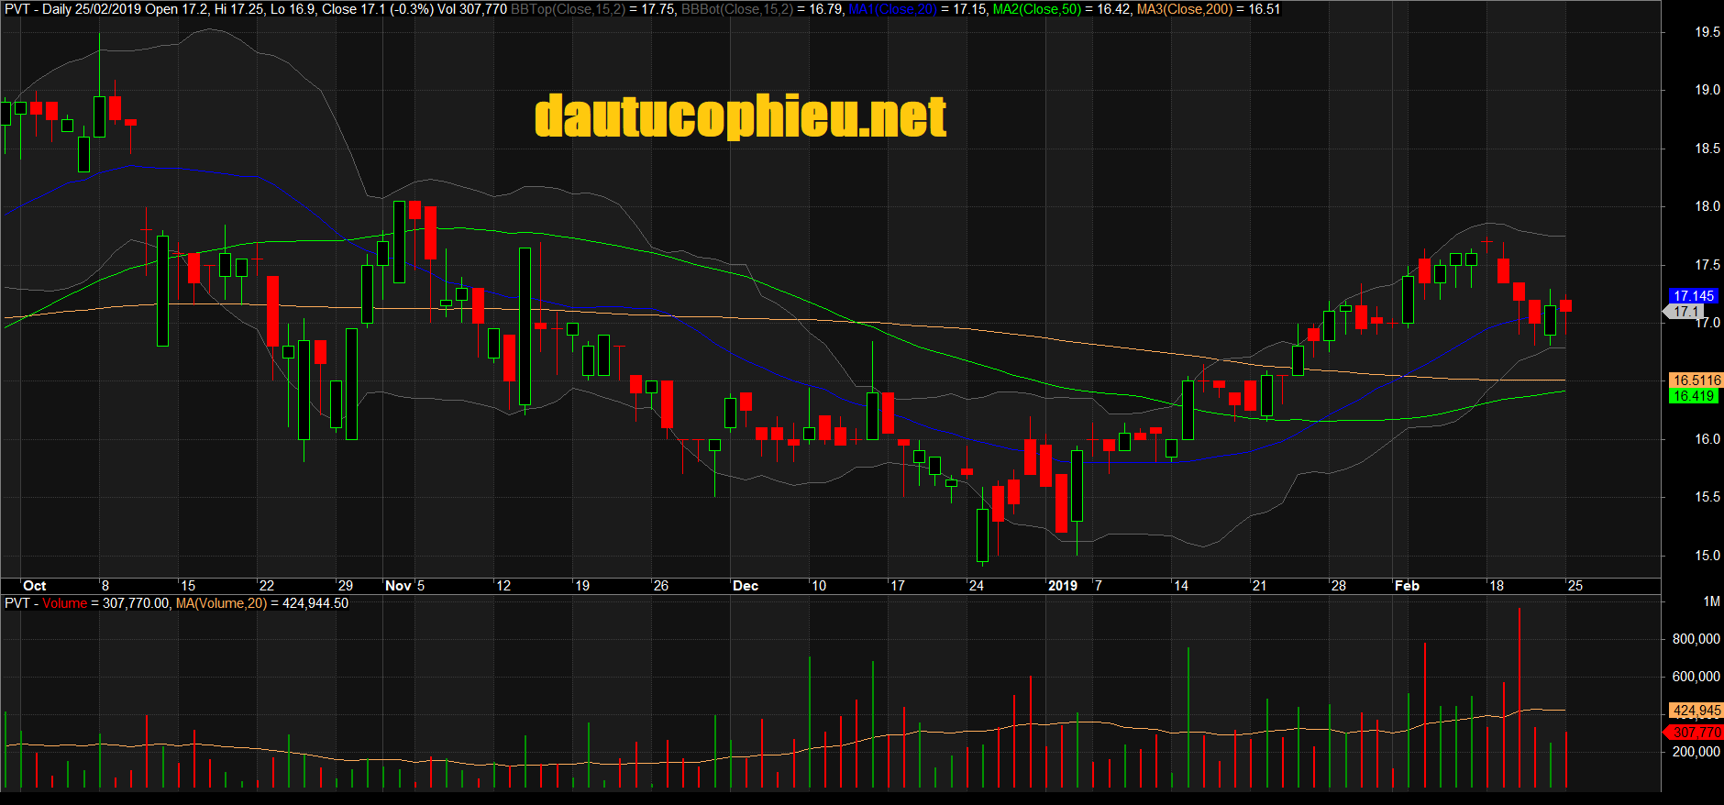Screen dimensions: 1724x805
Task: Click the green 16.419 price tag
Action: pyautogui.click(x=1694, y=396)
